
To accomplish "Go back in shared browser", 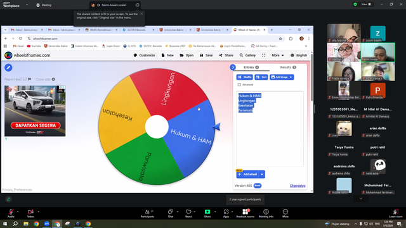I will (6, 39).
